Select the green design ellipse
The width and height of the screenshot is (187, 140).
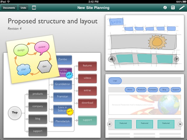[21, 50]
